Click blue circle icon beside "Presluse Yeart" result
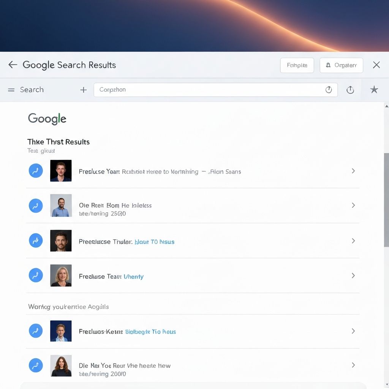Image resolution: width=389 pixels, height=389 pixels. (x=36, y=171)
